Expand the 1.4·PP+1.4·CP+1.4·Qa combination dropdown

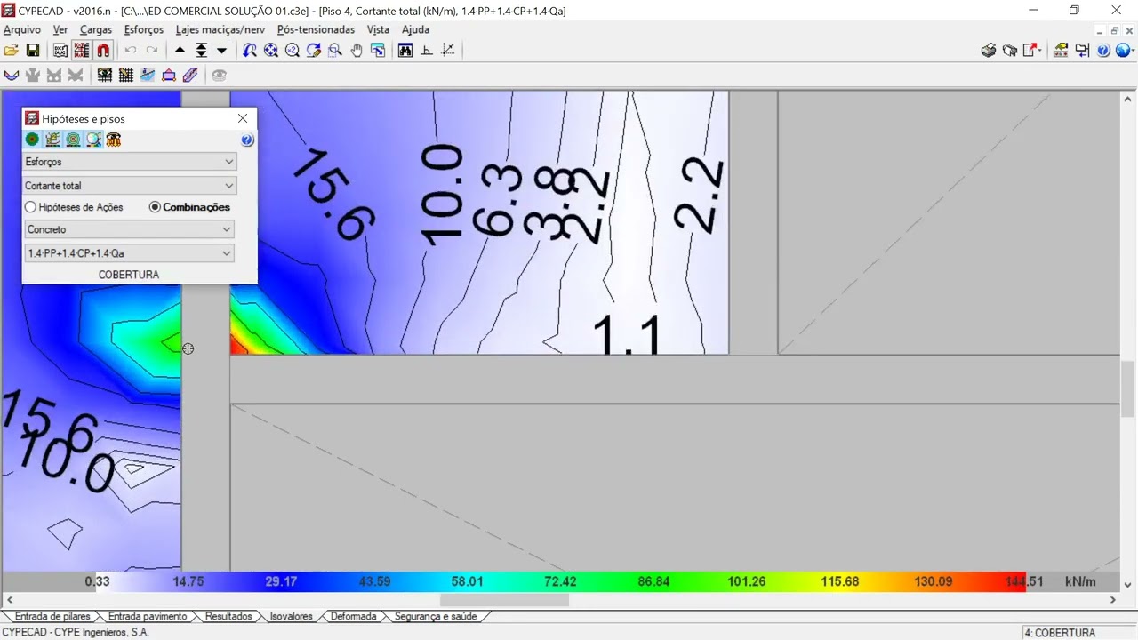tap(130, 253)
